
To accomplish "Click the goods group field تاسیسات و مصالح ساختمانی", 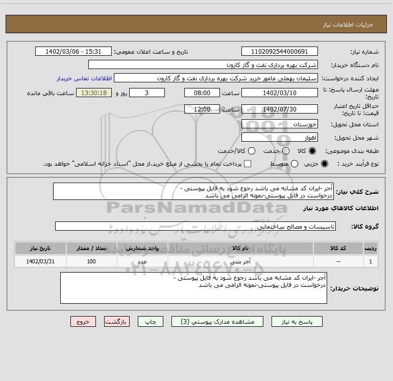I will coord(195,226).
